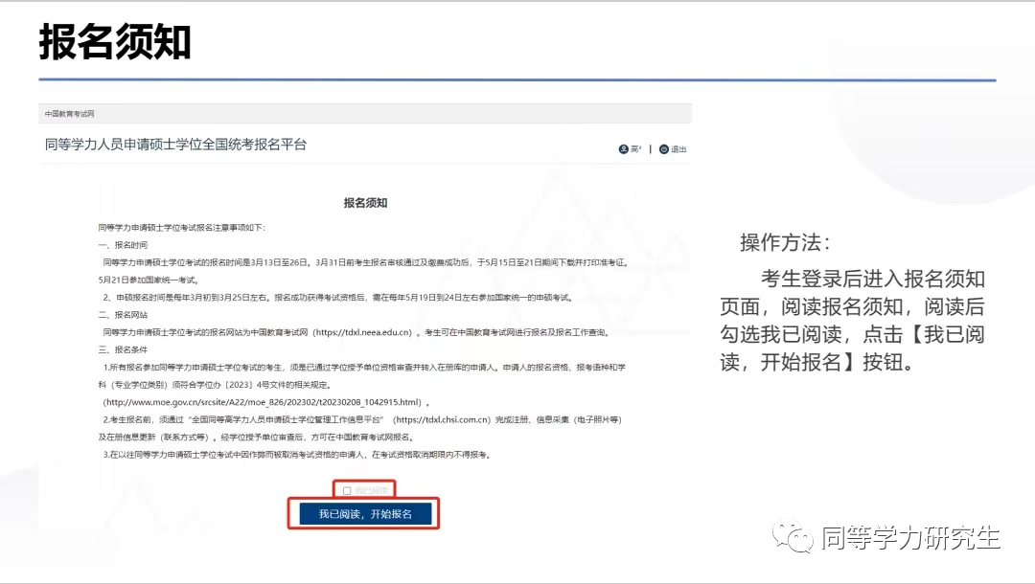Click the platform title 同等学力人员申请硕士学位全国统考报名平台
Viewport: 1035px width, 584px height.
click(x=175, y=146)
